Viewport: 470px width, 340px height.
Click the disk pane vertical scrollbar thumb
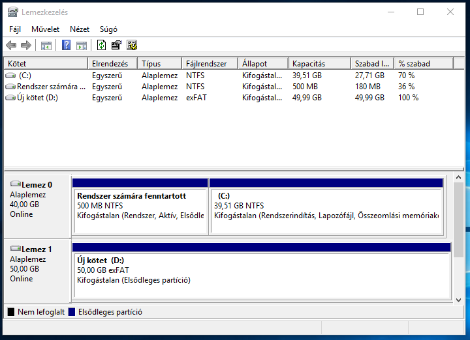(458, 220)
